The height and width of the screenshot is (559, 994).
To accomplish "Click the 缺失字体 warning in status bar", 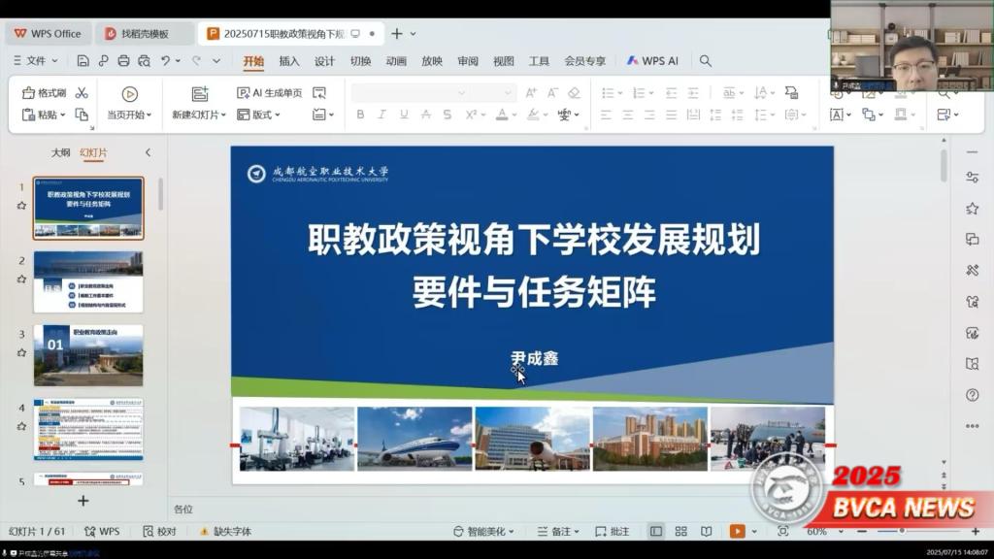I will [x=225, y=532].
